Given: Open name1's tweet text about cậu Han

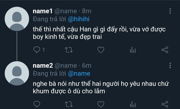Looking at the screenshot, I should pyautogui.click(x=99, y=33).
